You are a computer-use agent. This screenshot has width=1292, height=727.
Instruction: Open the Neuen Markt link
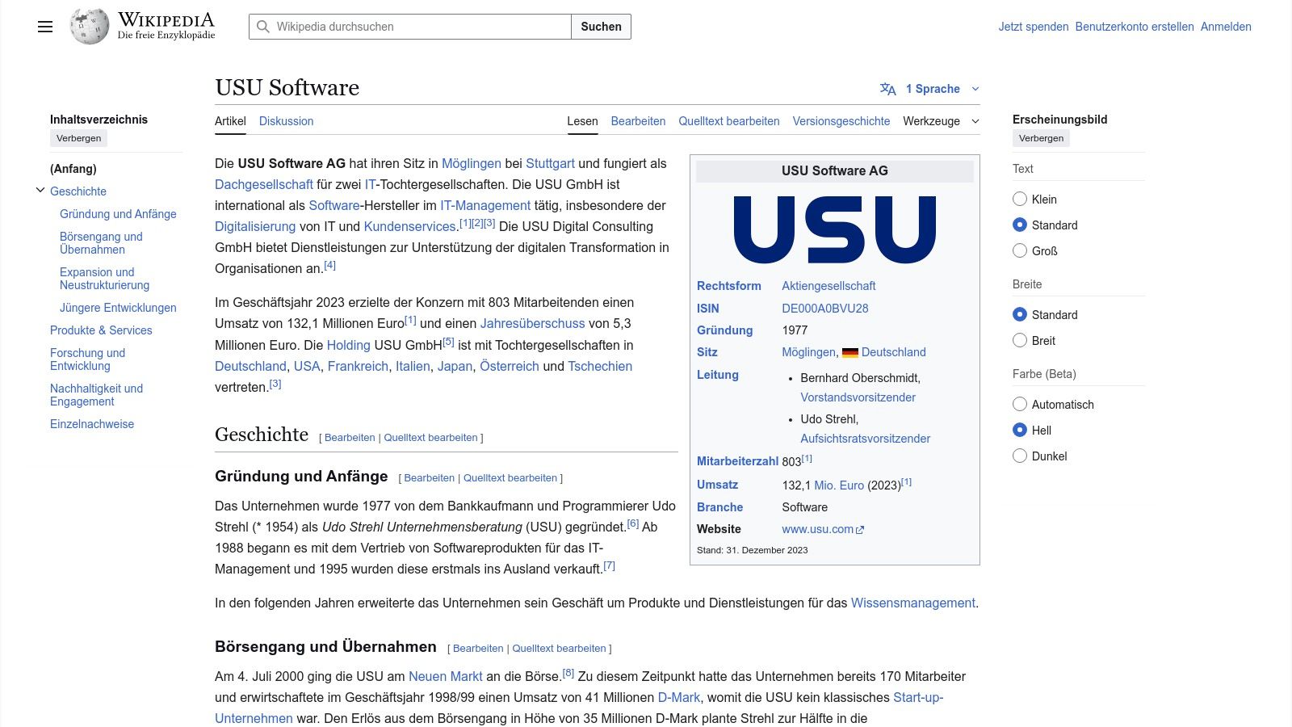coord(445,676)
